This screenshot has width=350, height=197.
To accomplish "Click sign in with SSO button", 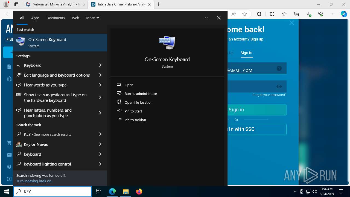I will click(257, 129).
